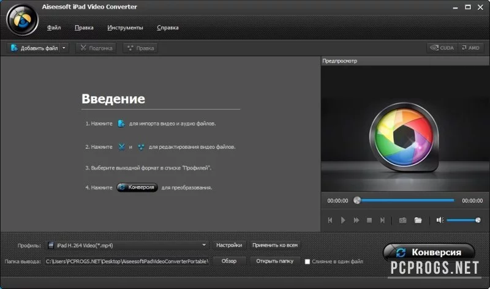Click the Введение heading text
490x289 pixels.
pyautogui.click(x=113, y=99)
